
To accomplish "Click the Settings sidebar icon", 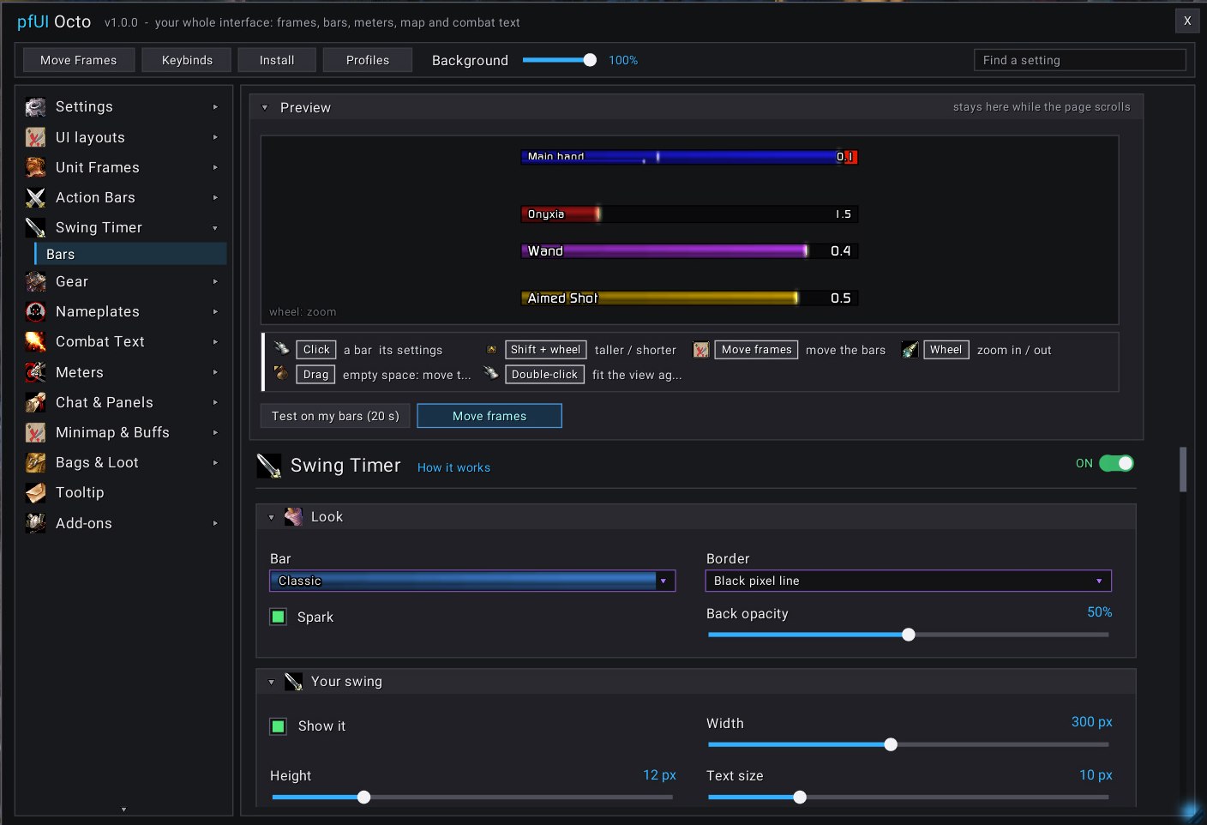I will point(35,107).
